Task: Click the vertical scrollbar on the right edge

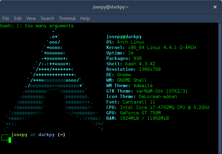Action: coord(220,88)
